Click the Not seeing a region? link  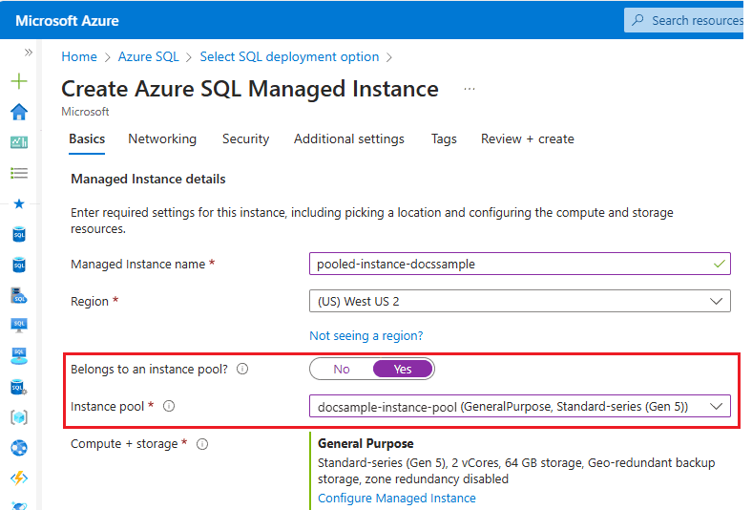point(366,336)
